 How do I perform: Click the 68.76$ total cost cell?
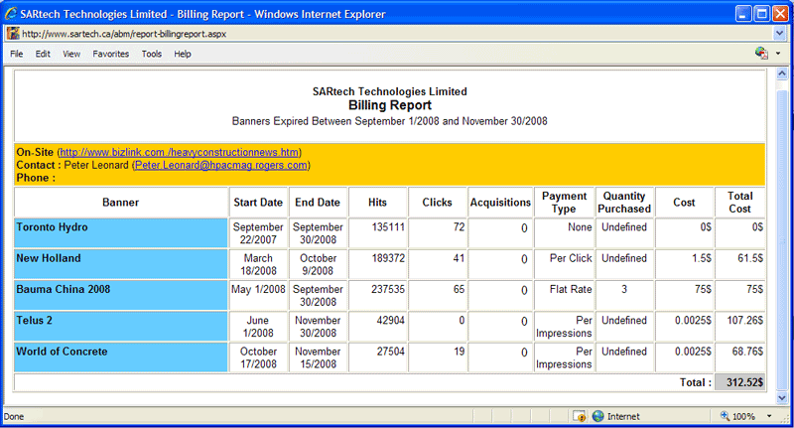[739, 357]
